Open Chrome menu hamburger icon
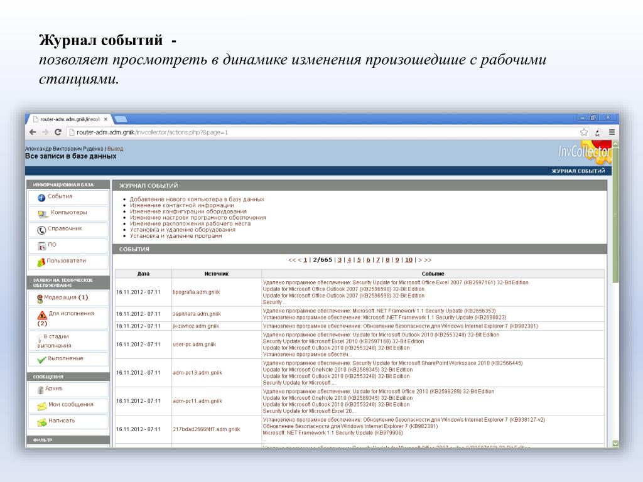Viewport: 643px width, 482px height. pyautogui.click(x=612, y=132)
